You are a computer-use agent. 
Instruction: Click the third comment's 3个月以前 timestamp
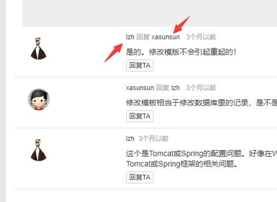(153, 138)
